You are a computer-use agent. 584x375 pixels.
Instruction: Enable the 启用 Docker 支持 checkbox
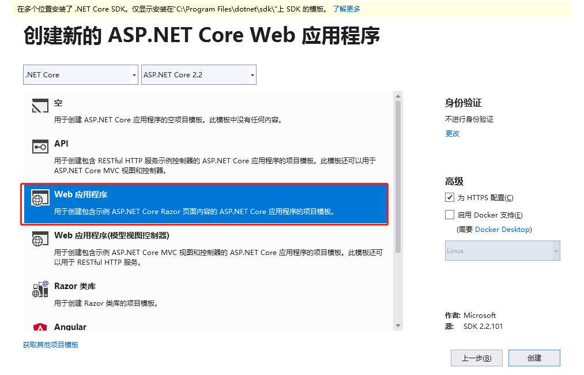coord(450,215)
